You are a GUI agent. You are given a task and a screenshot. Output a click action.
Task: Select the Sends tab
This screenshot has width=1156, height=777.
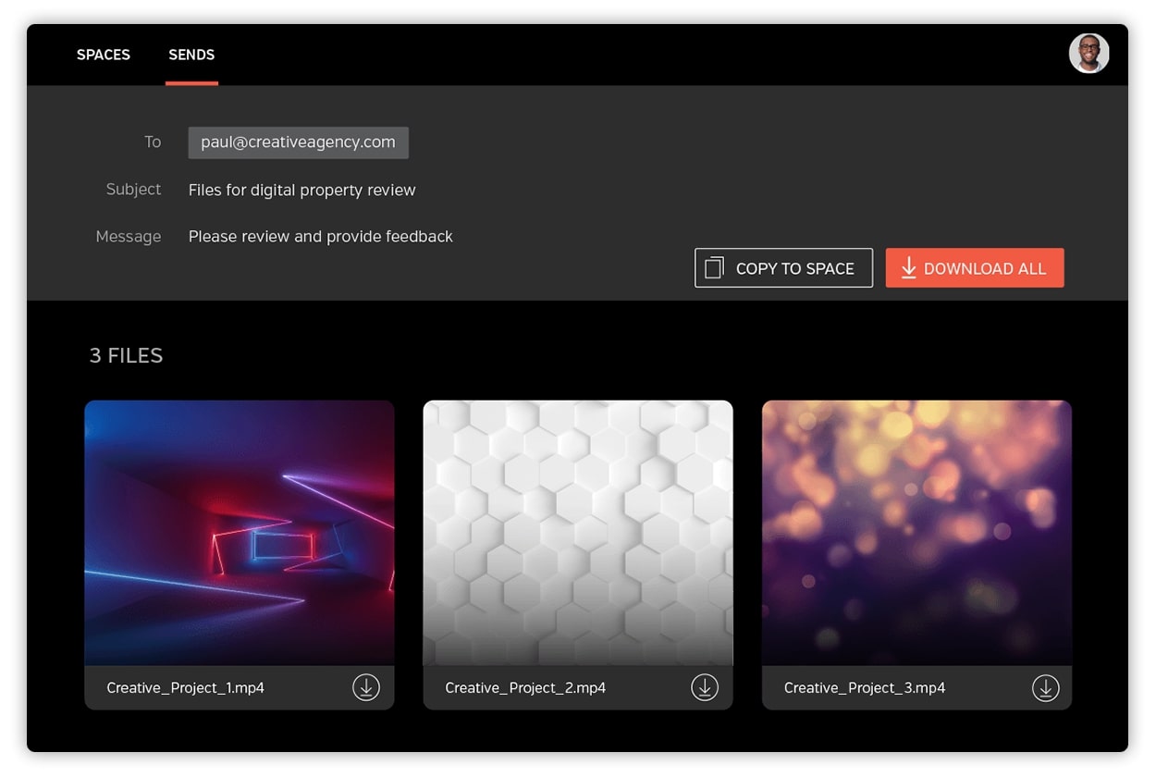[191, 55]
